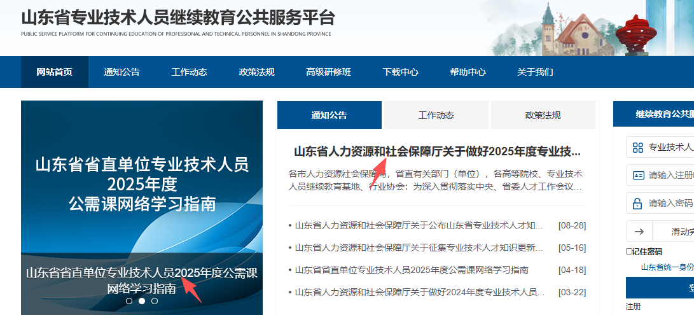Click the password input field
This screenshot has width=694, height=315.
670,204
